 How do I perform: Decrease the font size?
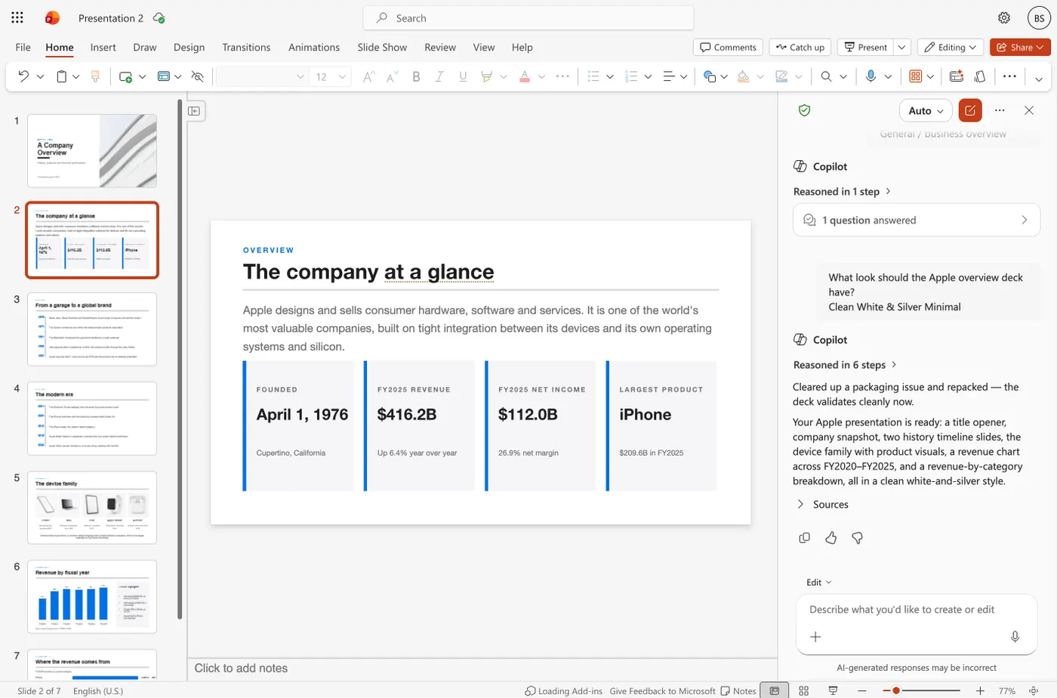click(x=392, y=76)
